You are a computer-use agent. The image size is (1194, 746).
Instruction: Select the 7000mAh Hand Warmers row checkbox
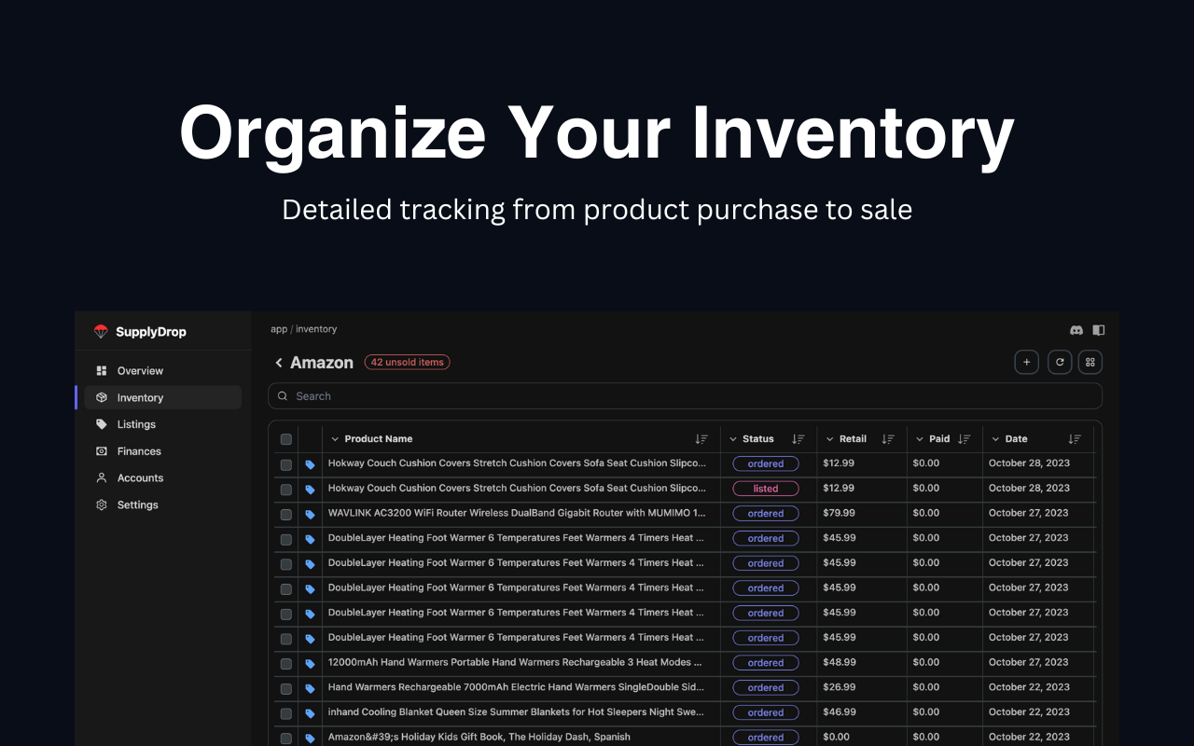coord(286,688)
